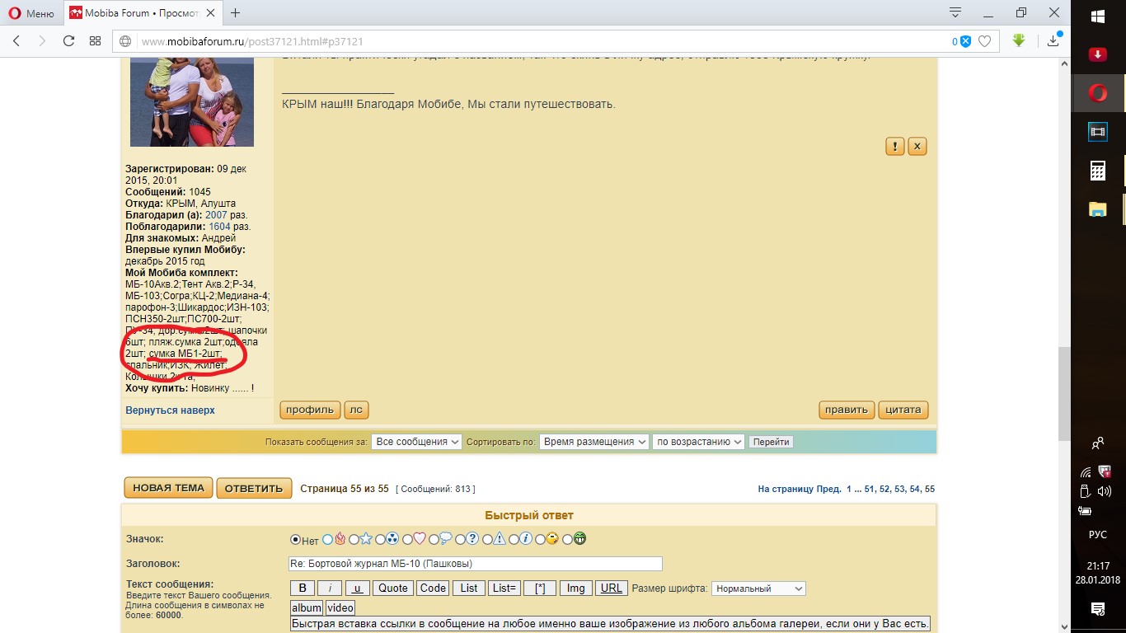Click the i italic BBCode button

(x=330, y=588)
